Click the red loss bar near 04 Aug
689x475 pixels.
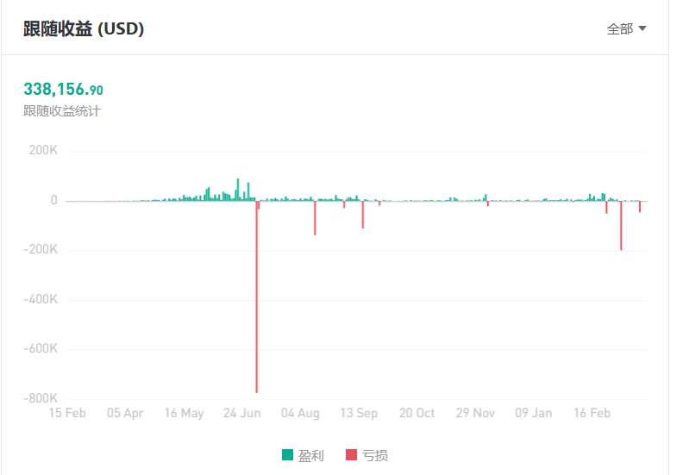[315, 218]
